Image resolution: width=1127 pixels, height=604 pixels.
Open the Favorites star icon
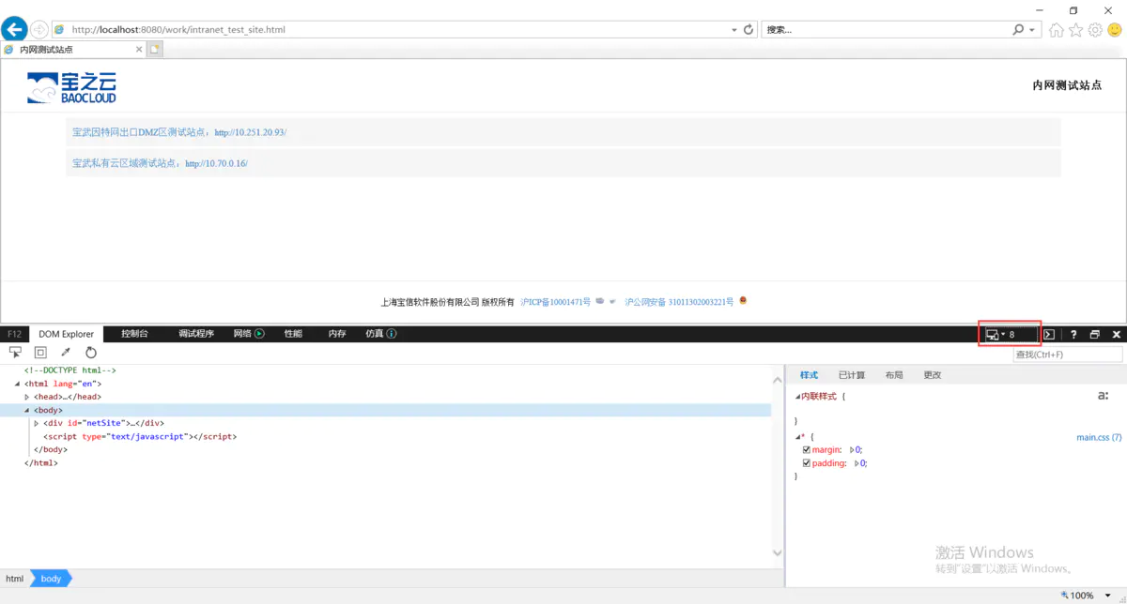[x=1076, y=30]
